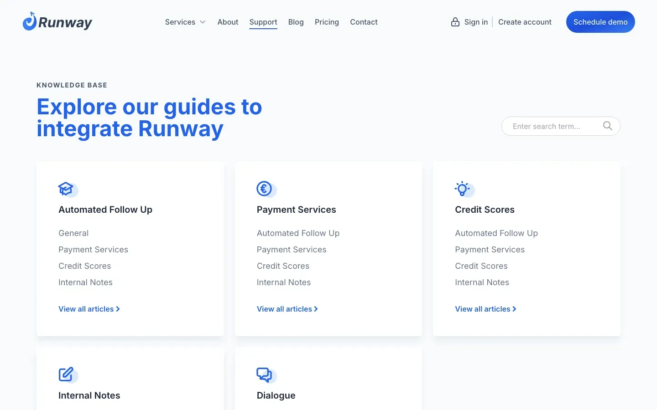This screenshot has height=410, width=657.
Task: Click the Runway logo
Action: click(57, 22)
